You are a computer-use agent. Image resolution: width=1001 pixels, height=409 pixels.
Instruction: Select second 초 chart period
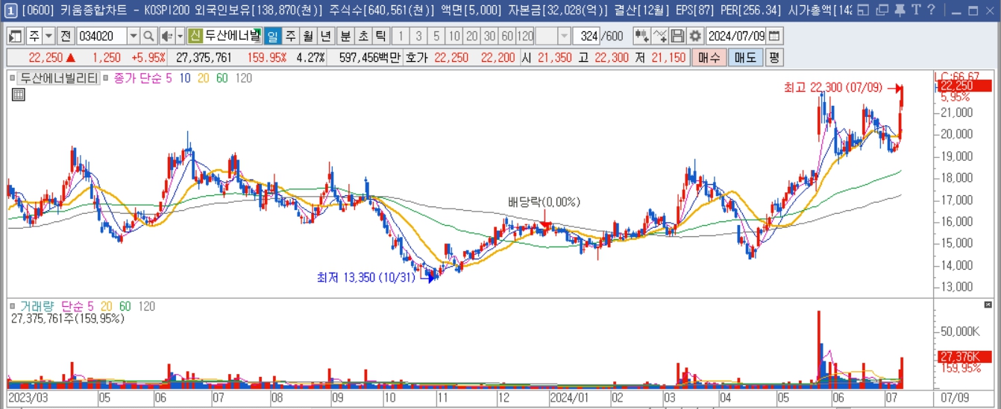tap(363, 37)
